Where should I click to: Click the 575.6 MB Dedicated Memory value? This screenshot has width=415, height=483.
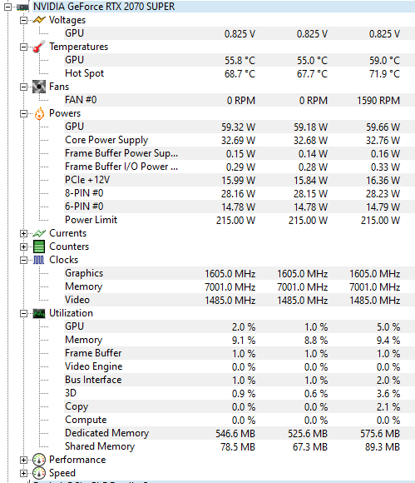coord(380,434)
